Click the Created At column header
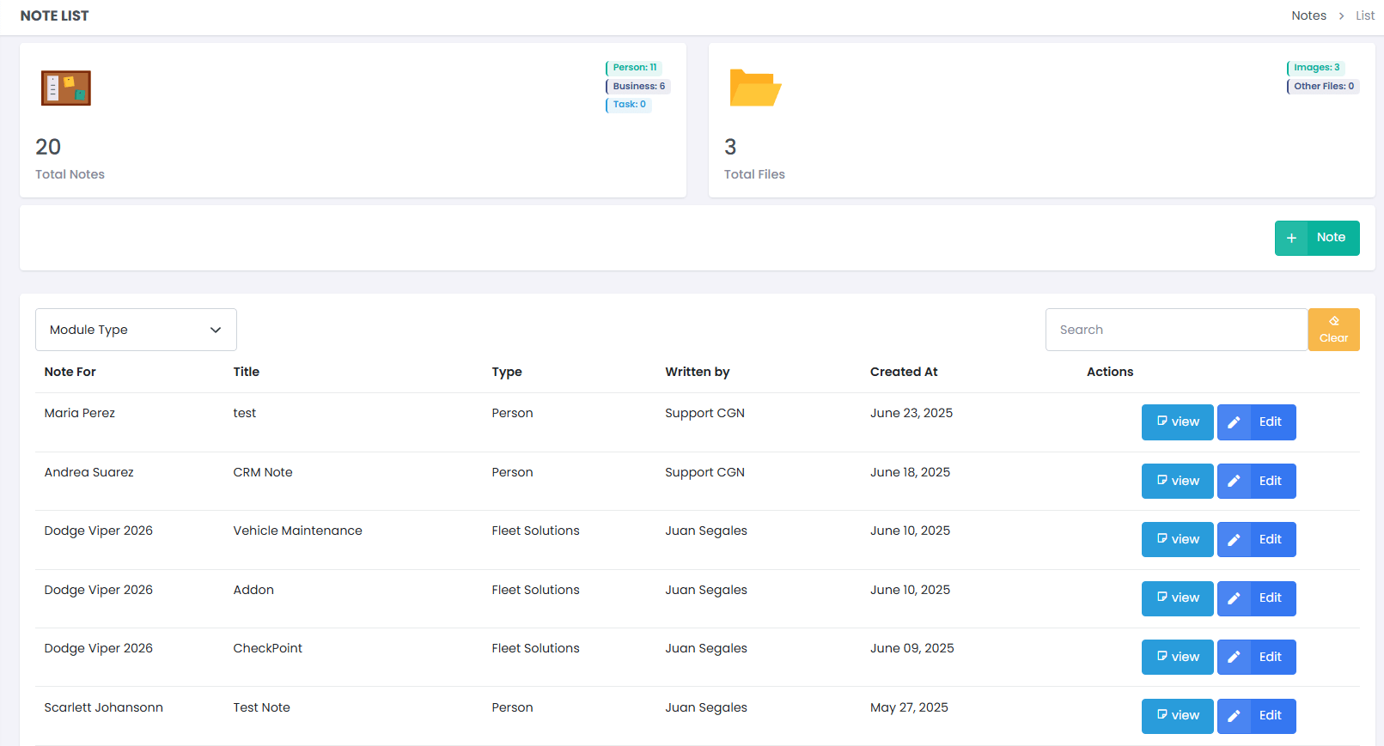 [904, 372]
